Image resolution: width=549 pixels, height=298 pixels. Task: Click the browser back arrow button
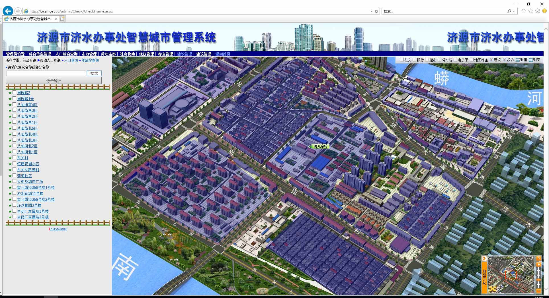(x=8, y=11)
